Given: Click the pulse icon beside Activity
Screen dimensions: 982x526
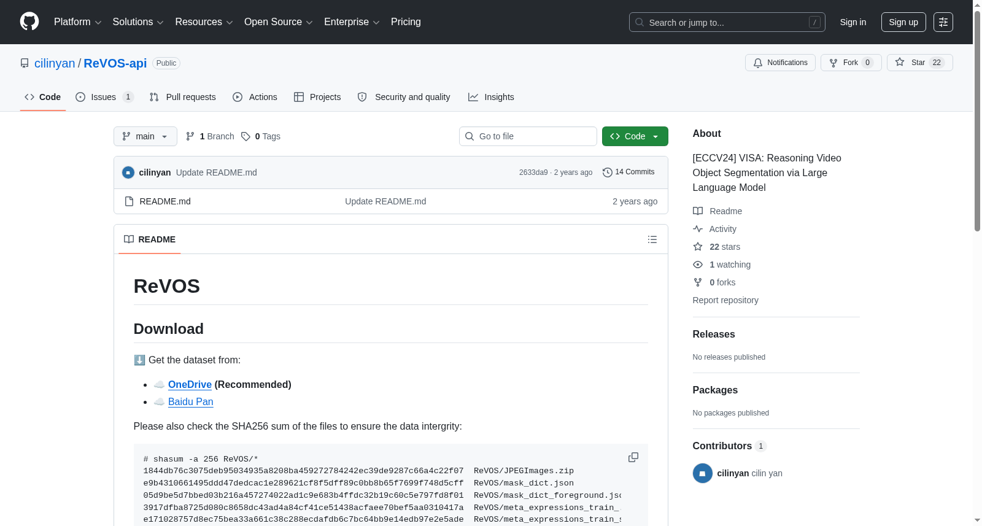Looking at the screenshot, I should coord(698,229).
